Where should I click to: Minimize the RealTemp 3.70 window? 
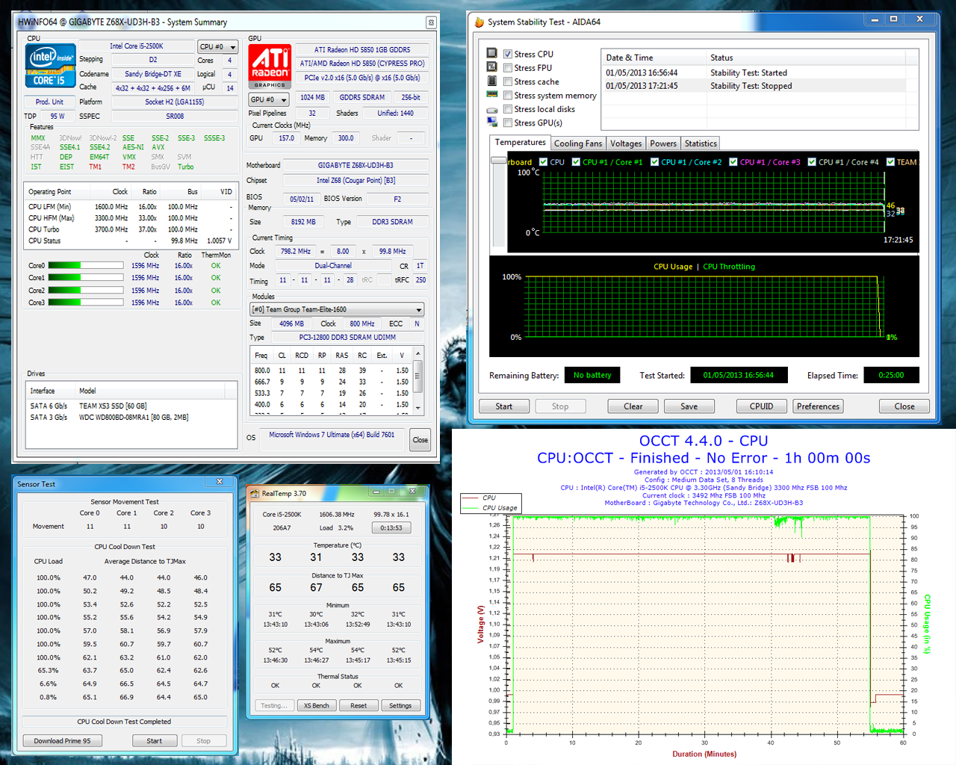point(375,492)
